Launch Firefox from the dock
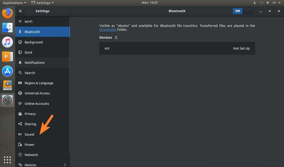The width and height of the screenshot is (284, 167). pos(7,13)
